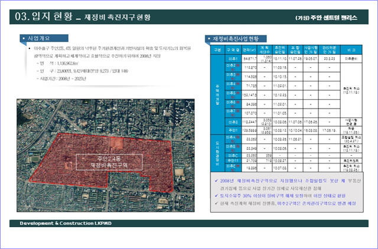Screen dimensions: 378x249
Task: Click the area "107,070" in the 미추7 row
Action: click(250, 113)
